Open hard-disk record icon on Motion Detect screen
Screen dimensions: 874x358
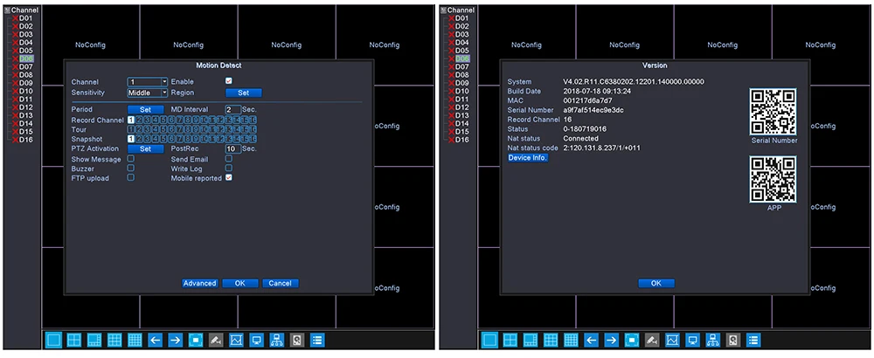point(296,340)
